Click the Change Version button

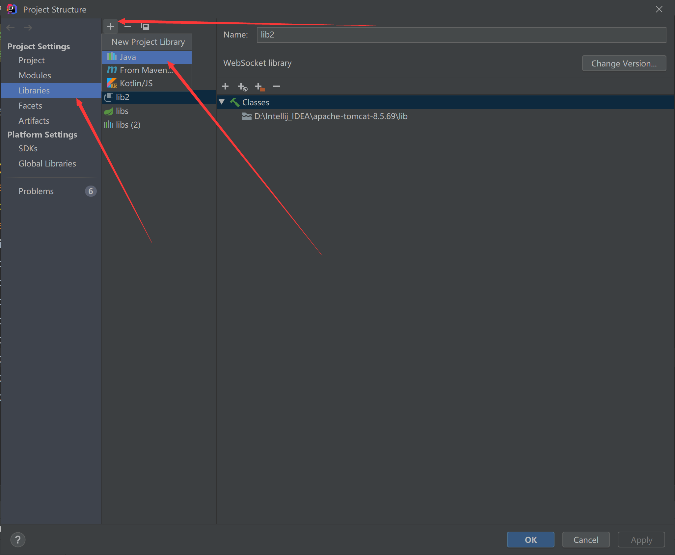pos(624,63)
